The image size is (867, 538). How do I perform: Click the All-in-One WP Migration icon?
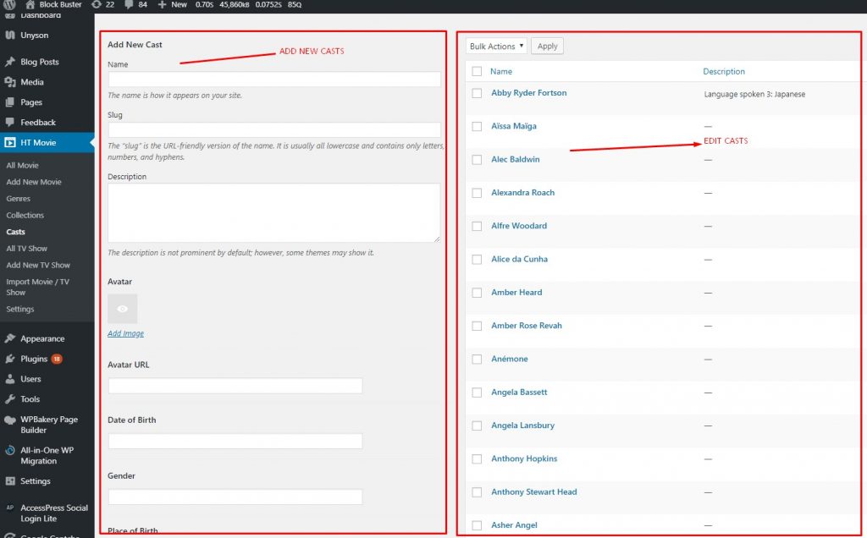(10, 451)
